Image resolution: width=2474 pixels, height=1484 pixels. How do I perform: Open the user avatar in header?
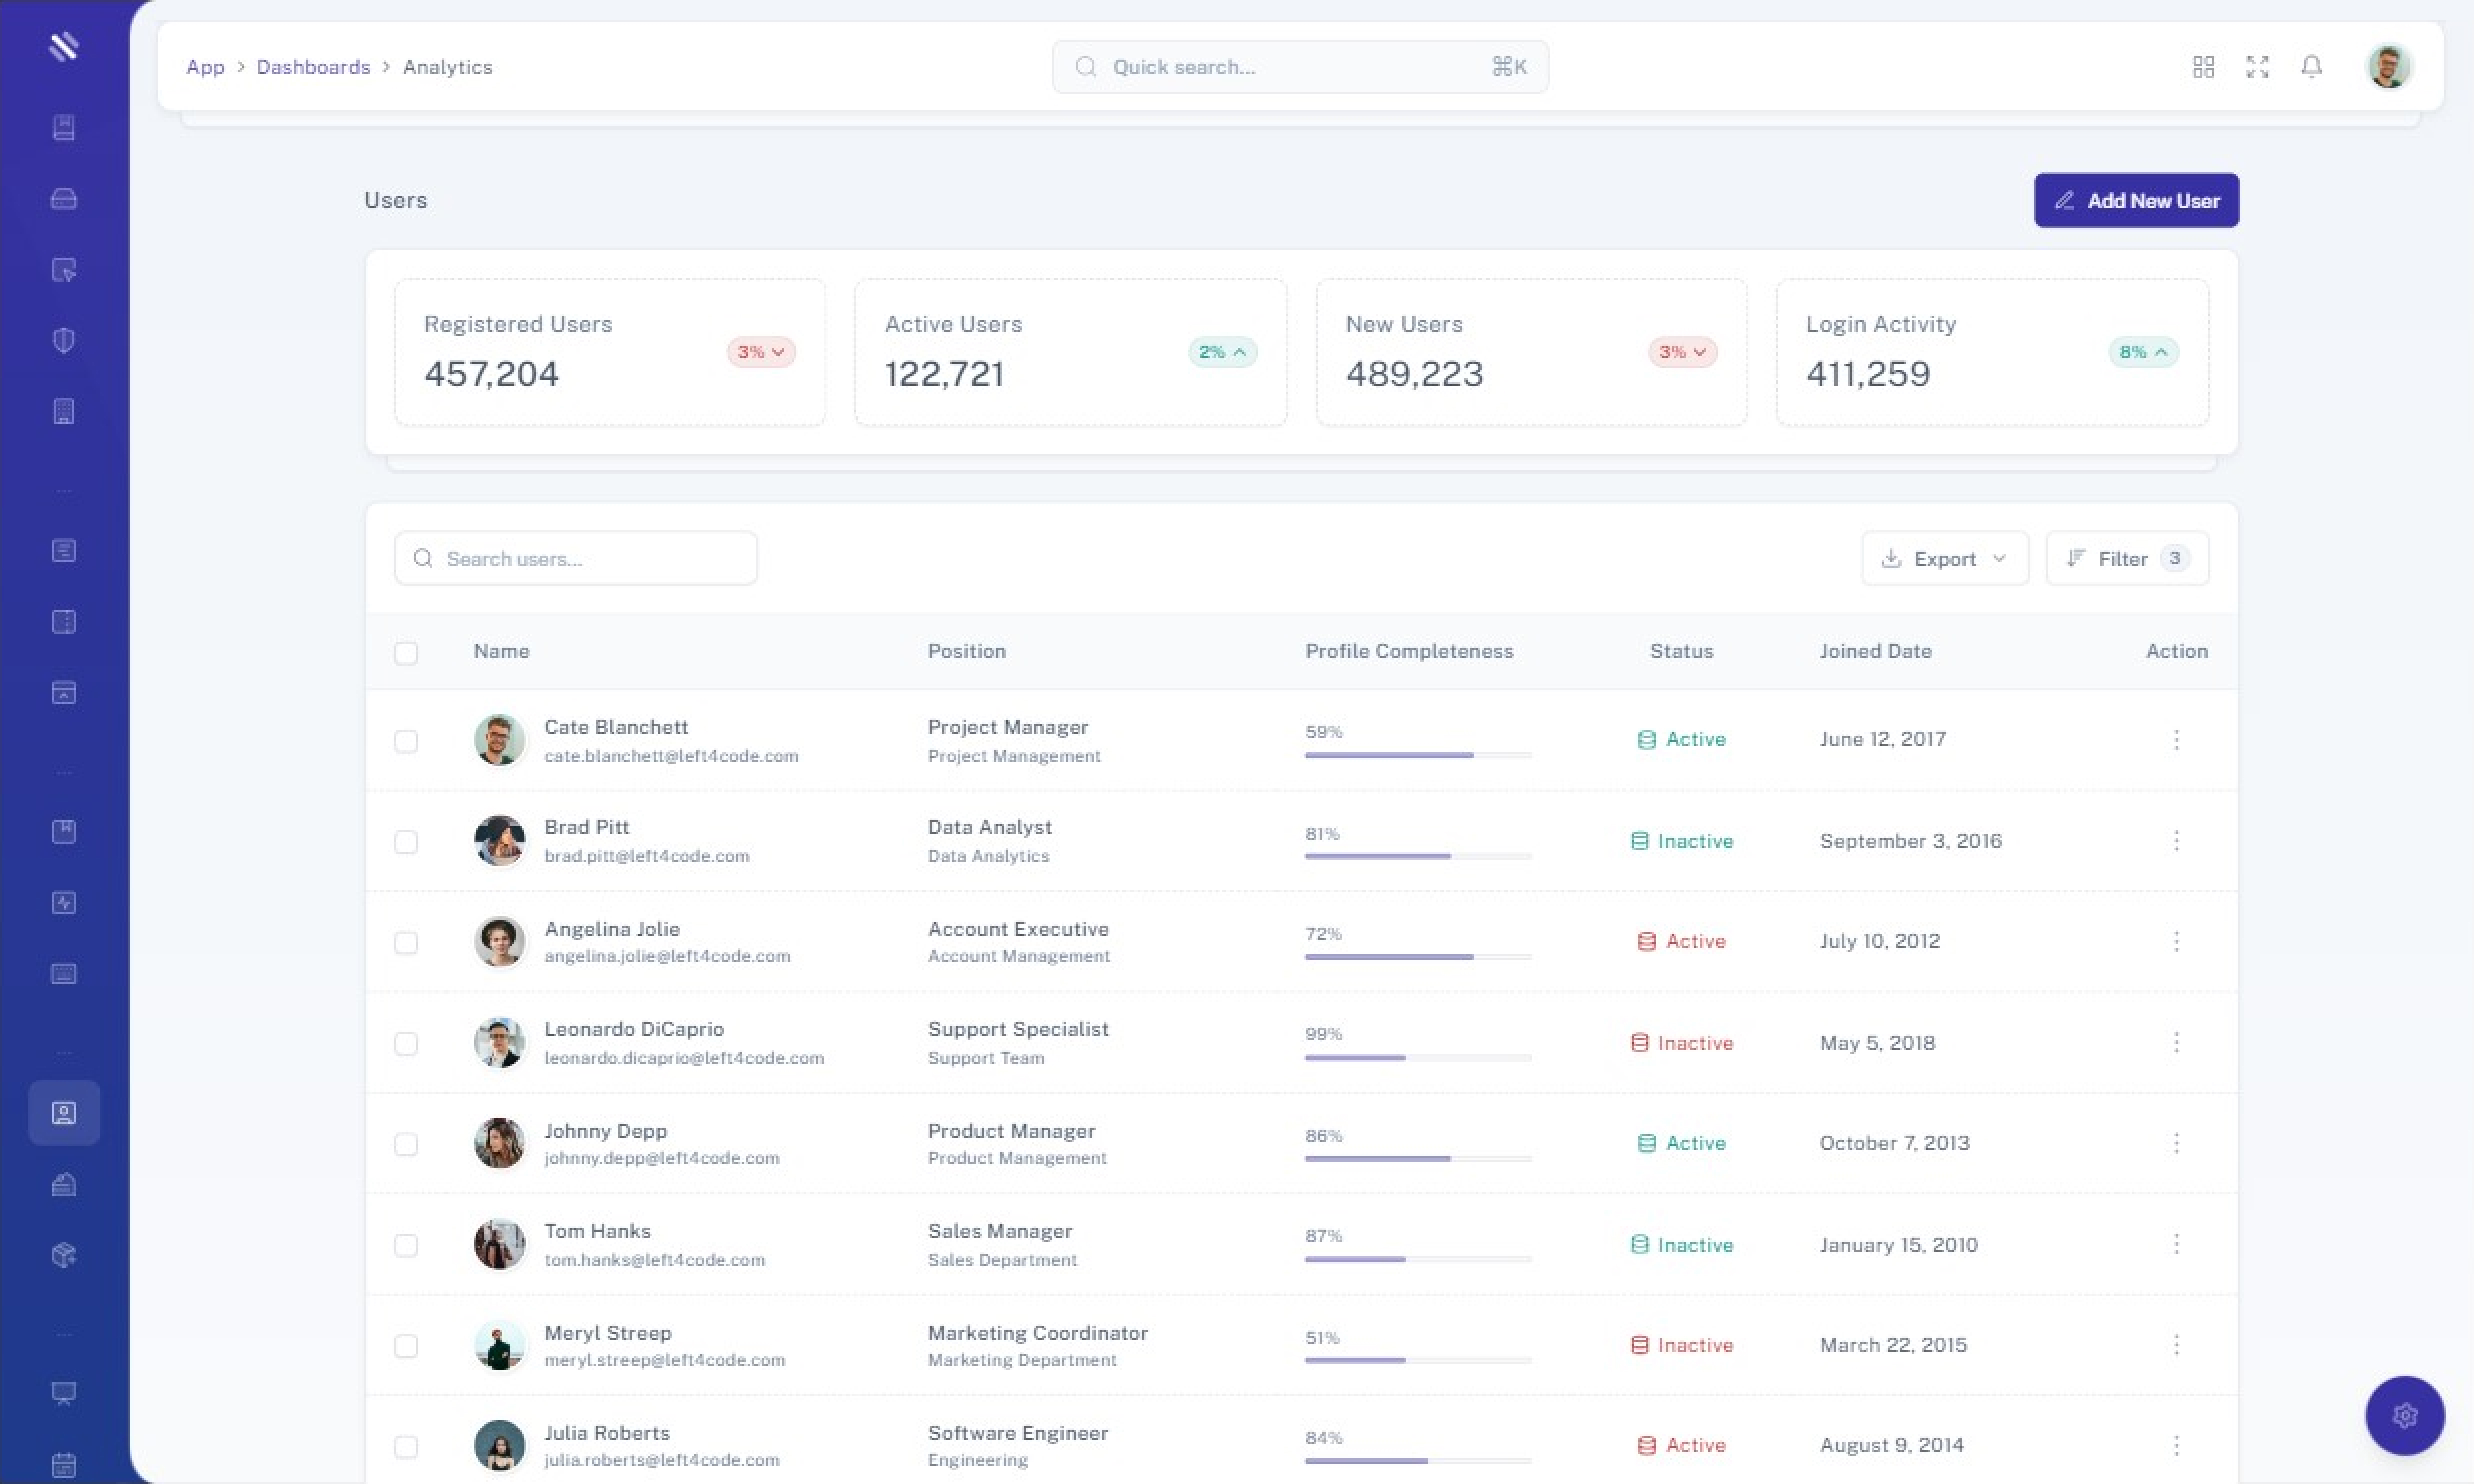click(x=2388, y=67)
